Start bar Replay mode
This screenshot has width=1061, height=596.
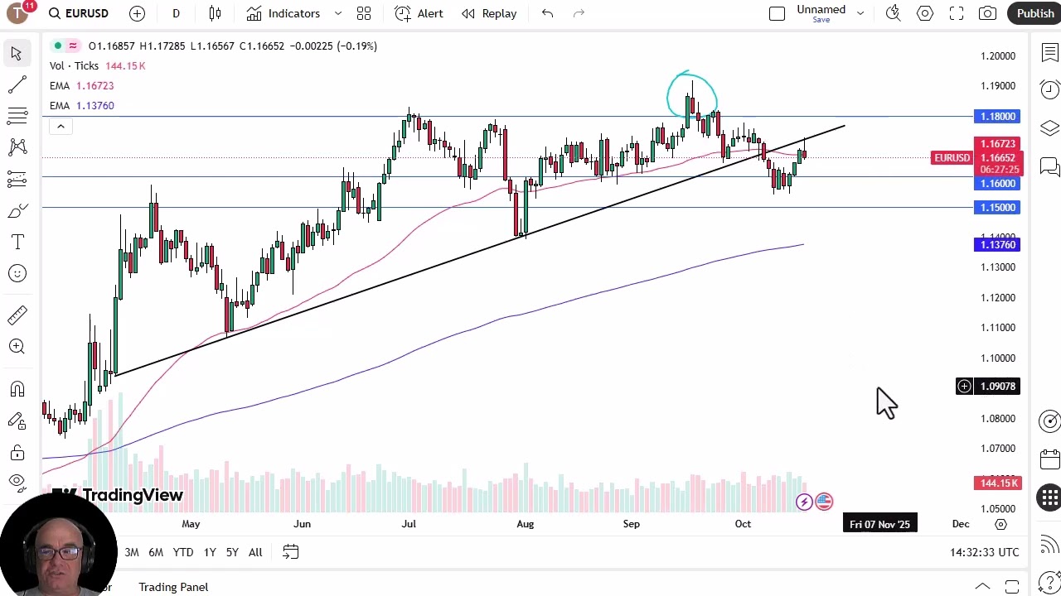pyautogui.click(x=489, y=13)
